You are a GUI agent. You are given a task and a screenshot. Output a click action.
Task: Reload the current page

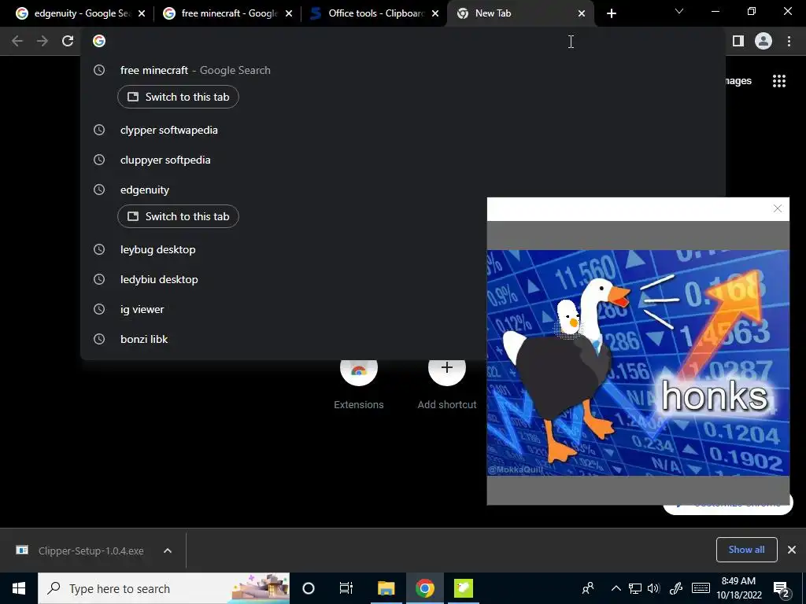click(68, 41)
